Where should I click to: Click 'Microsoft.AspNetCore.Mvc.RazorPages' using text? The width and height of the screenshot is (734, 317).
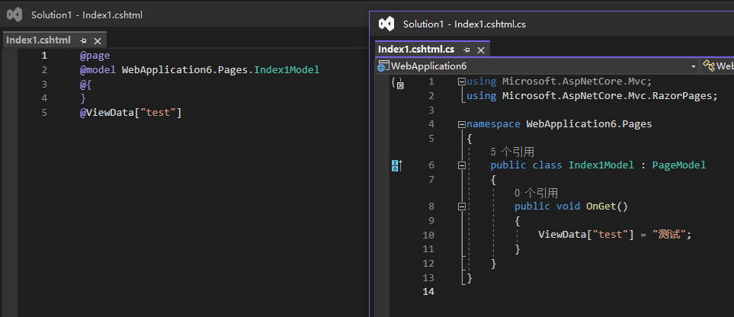(607, 95)
